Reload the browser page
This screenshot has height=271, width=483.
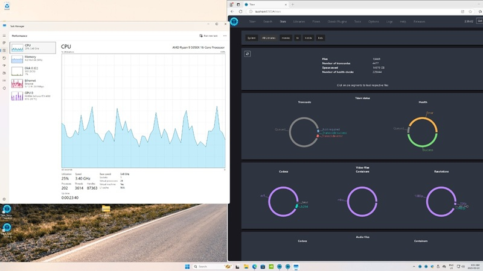click(x=240, y=11)
